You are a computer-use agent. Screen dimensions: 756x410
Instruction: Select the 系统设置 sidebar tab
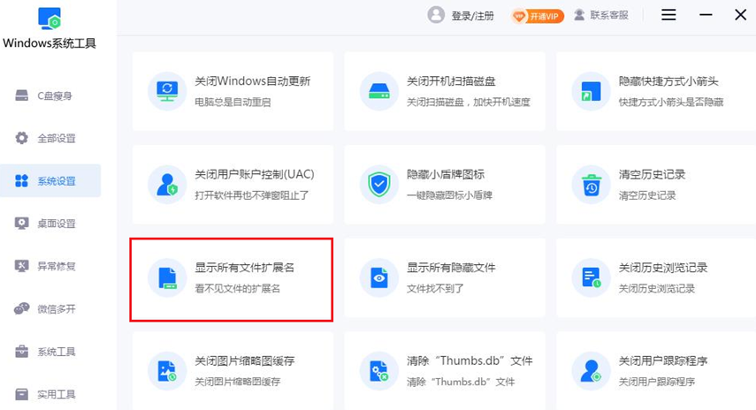point(50,180)
